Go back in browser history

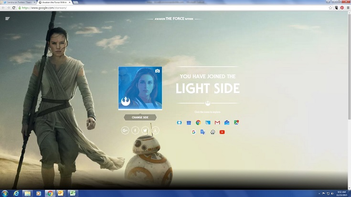[3, 8]
